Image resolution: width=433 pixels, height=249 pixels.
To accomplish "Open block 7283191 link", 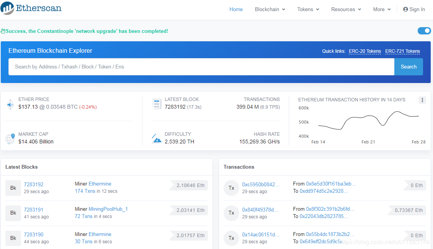I will [x=33, y=210].
